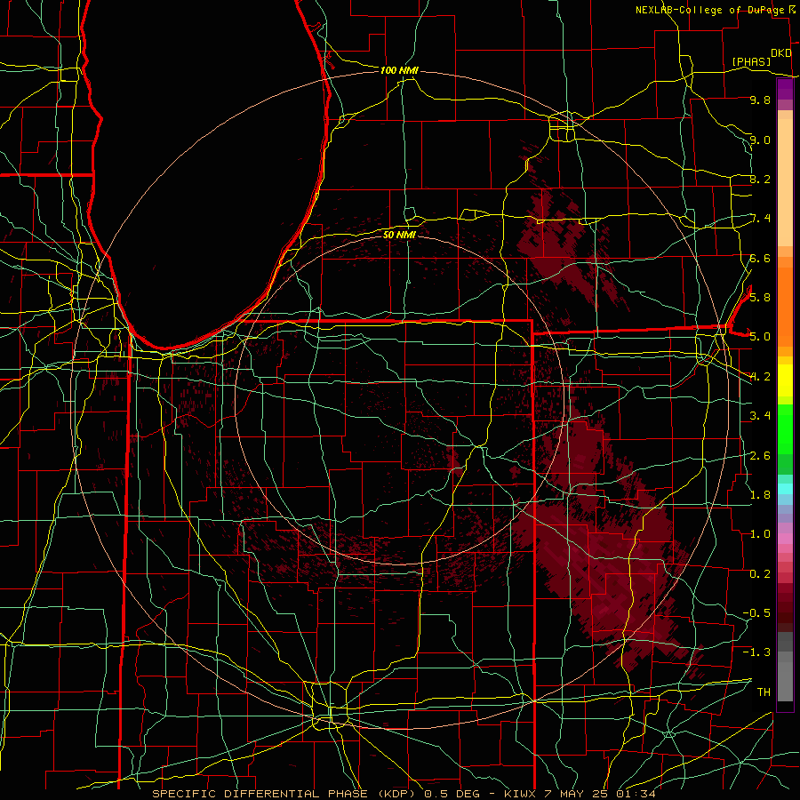Click the 6.6 scale value
Screen dimensions: 800x800
tap(760, 258)
